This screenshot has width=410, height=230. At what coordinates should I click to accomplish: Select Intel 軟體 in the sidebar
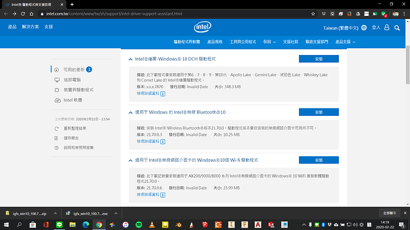pos(73,100)
